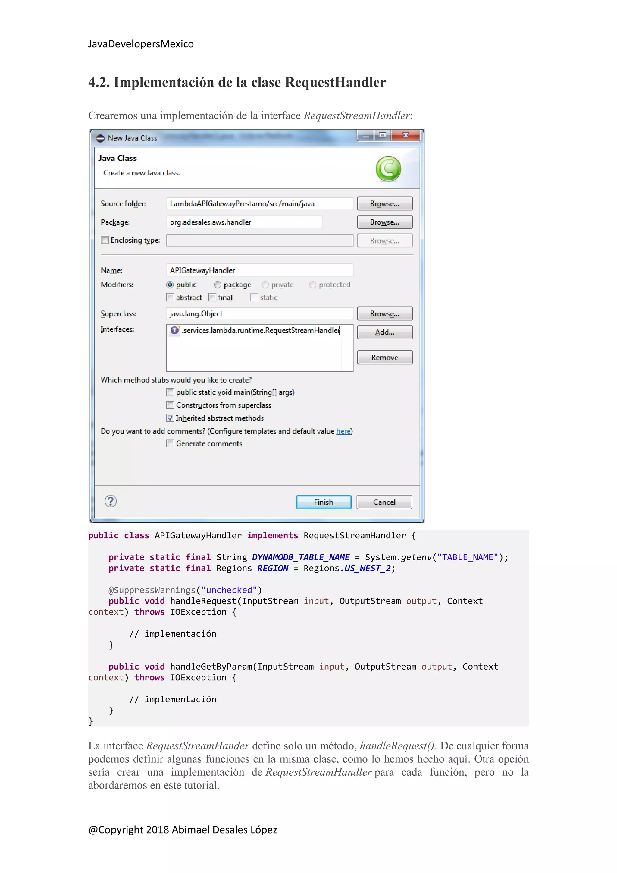Screen dimensions: 617x873
Task: Click the Name field containing APIGatewayHandler
Action: (259, 270)
